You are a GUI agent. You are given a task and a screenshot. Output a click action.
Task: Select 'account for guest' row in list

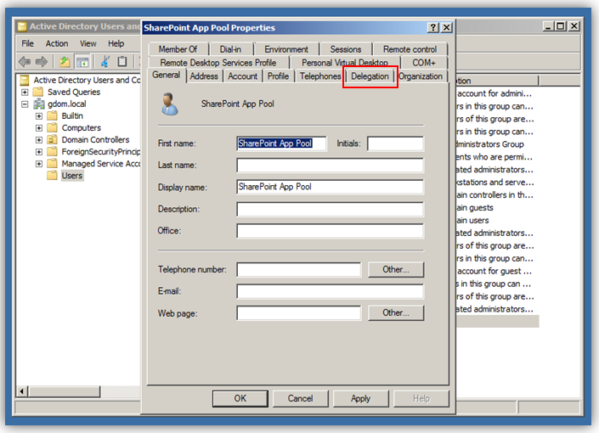click(494, 271)
